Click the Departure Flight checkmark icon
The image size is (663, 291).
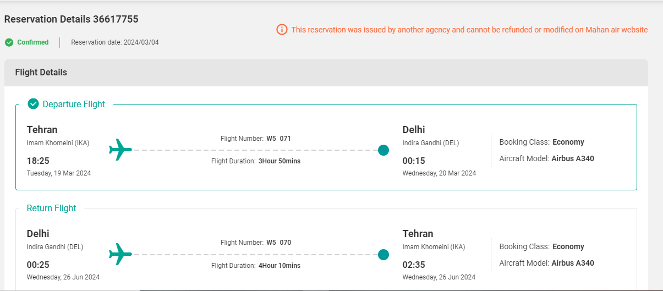[33, 104]
